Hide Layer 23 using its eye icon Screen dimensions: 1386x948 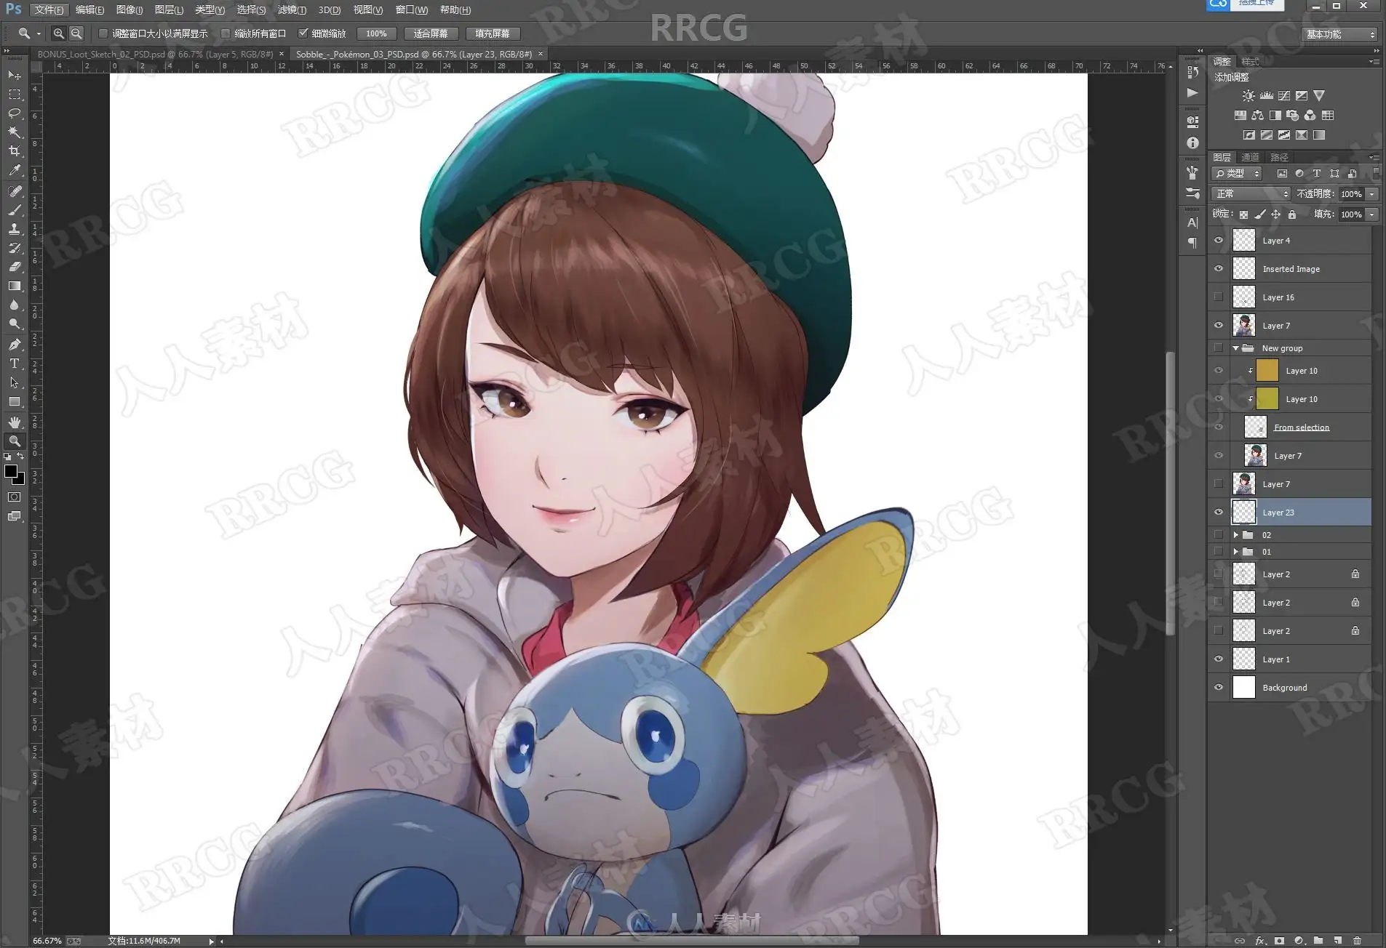[1219, 512]
